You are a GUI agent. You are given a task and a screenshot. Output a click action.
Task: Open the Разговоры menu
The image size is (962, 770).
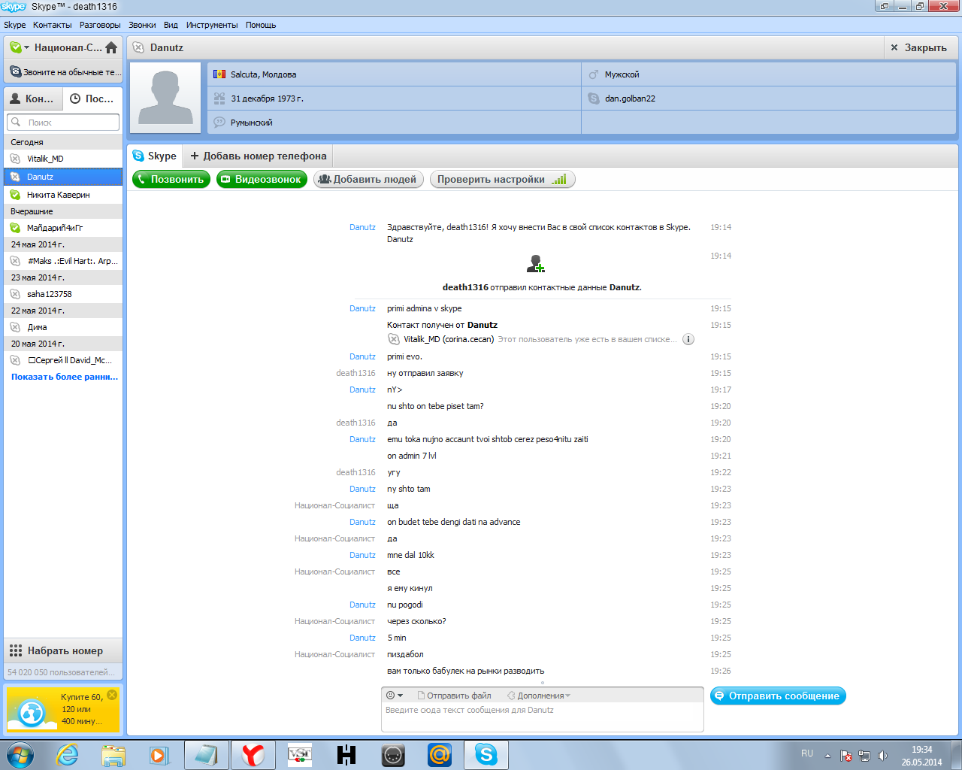point(100,25)
